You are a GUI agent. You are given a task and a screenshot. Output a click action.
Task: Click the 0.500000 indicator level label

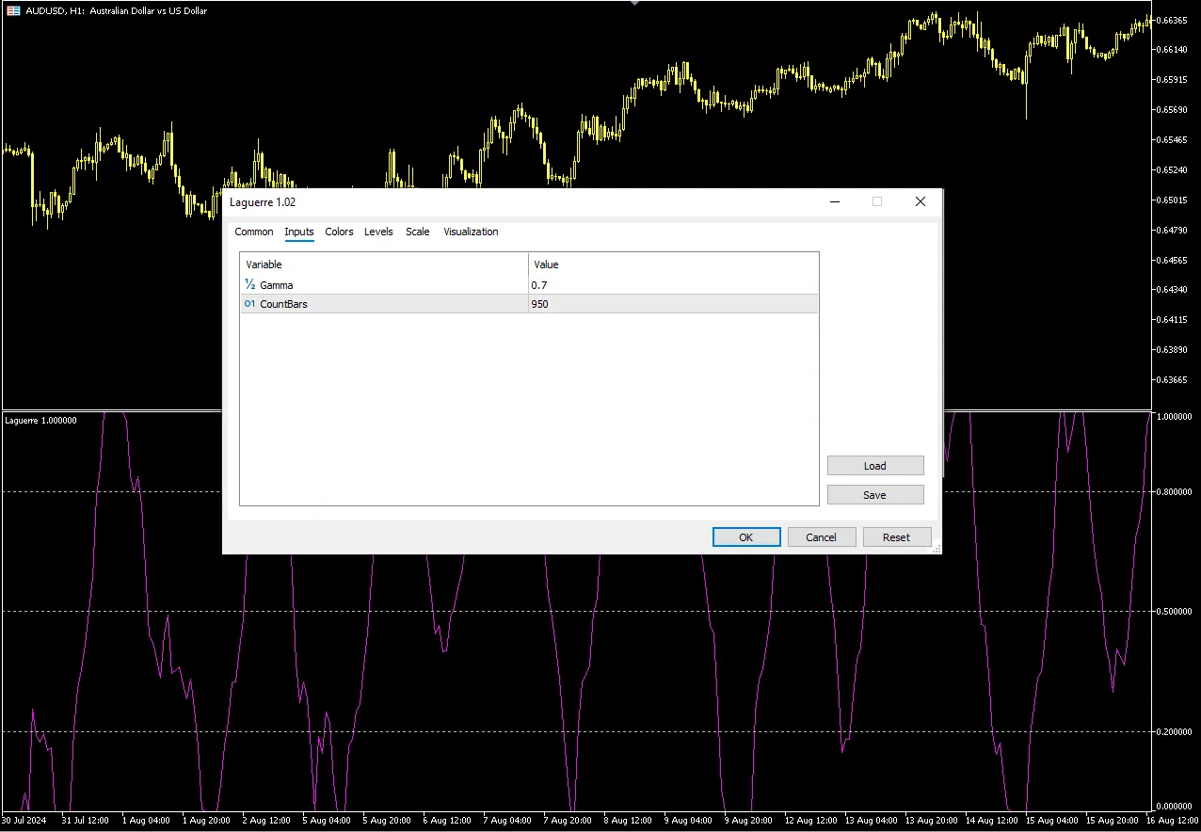pyautogui.click(x=1176, y=612)
